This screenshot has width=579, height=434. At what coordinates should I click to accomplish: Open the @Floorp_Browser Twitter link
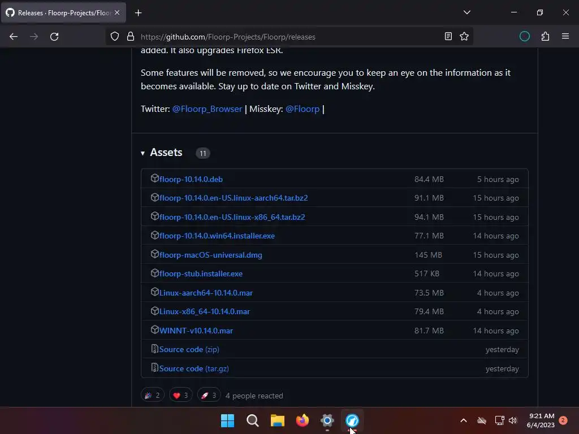click(207, 109)
